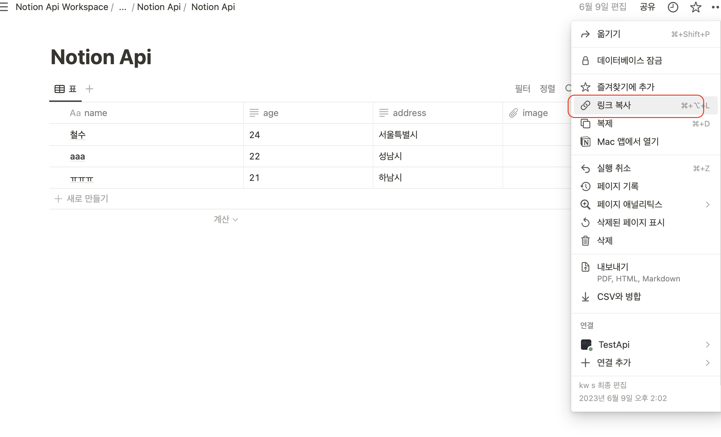Click the three-dot more options icon

point(715,7)
